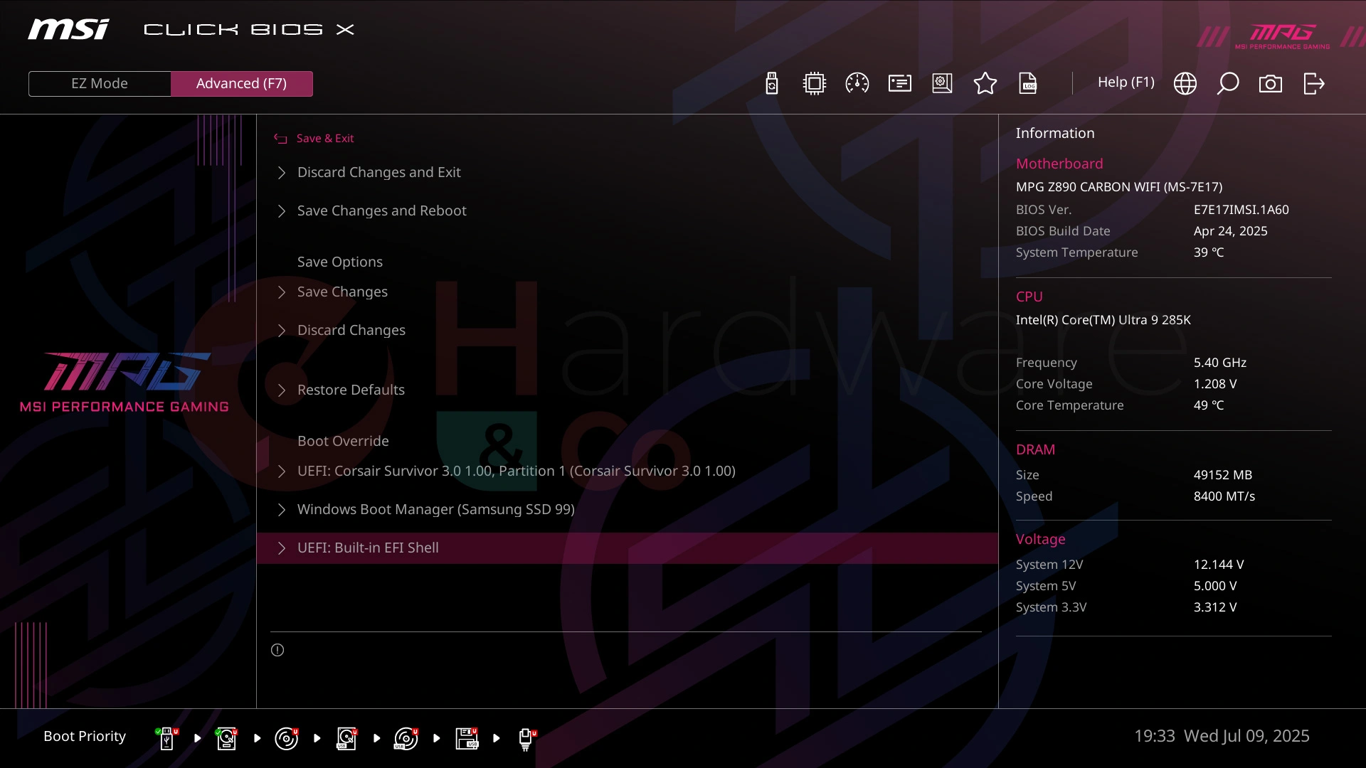Select the USB optical disc boot priority device
1366x768 pixels.
click(x=406, y=738)
